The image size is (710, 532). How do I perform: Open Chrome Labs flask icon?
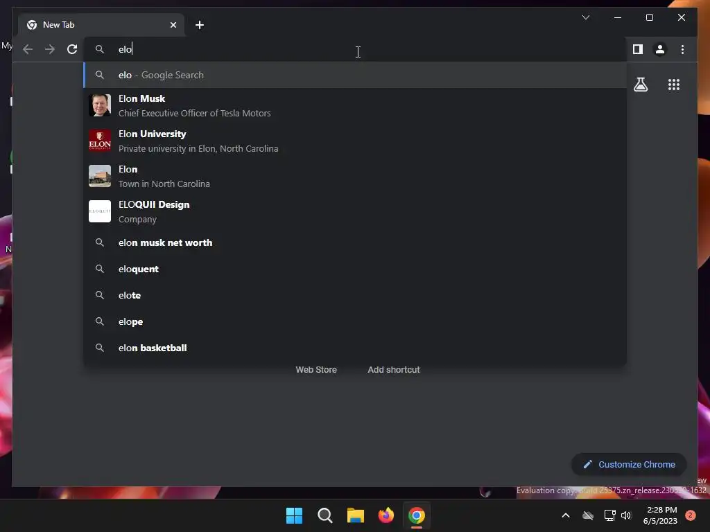point(640,85)
